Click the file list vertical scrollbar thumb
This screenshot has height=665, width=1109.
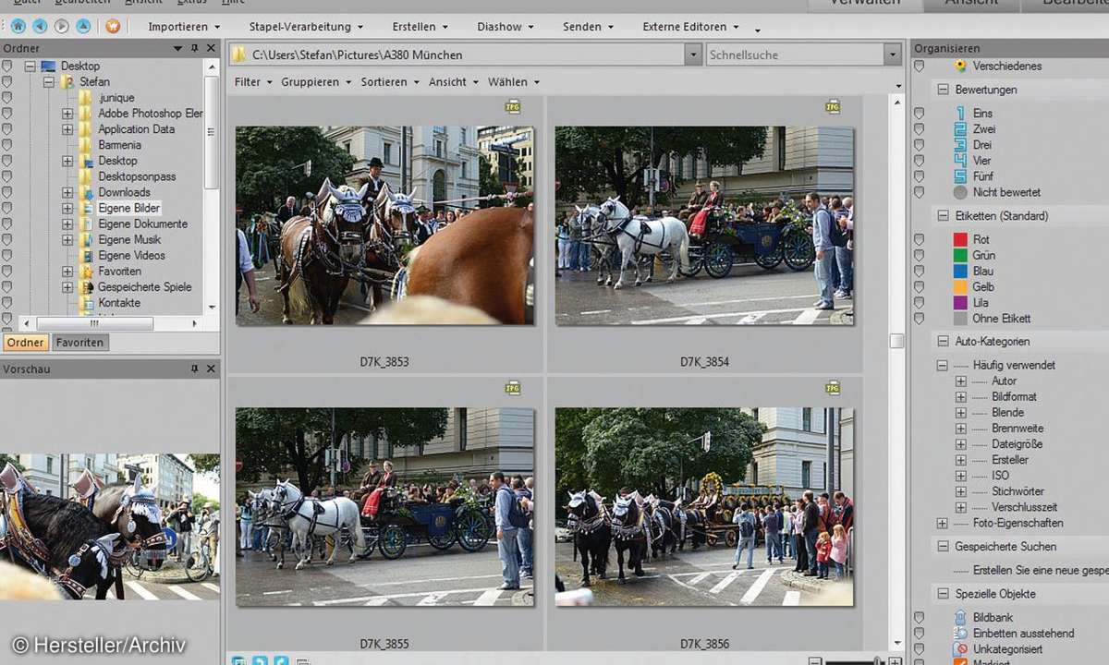click(x=896, y=341)
